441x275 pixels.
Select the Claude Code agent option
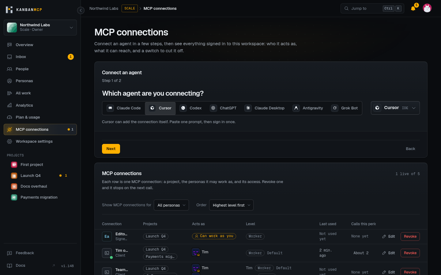pyautogui.click(x=124, y=108)
